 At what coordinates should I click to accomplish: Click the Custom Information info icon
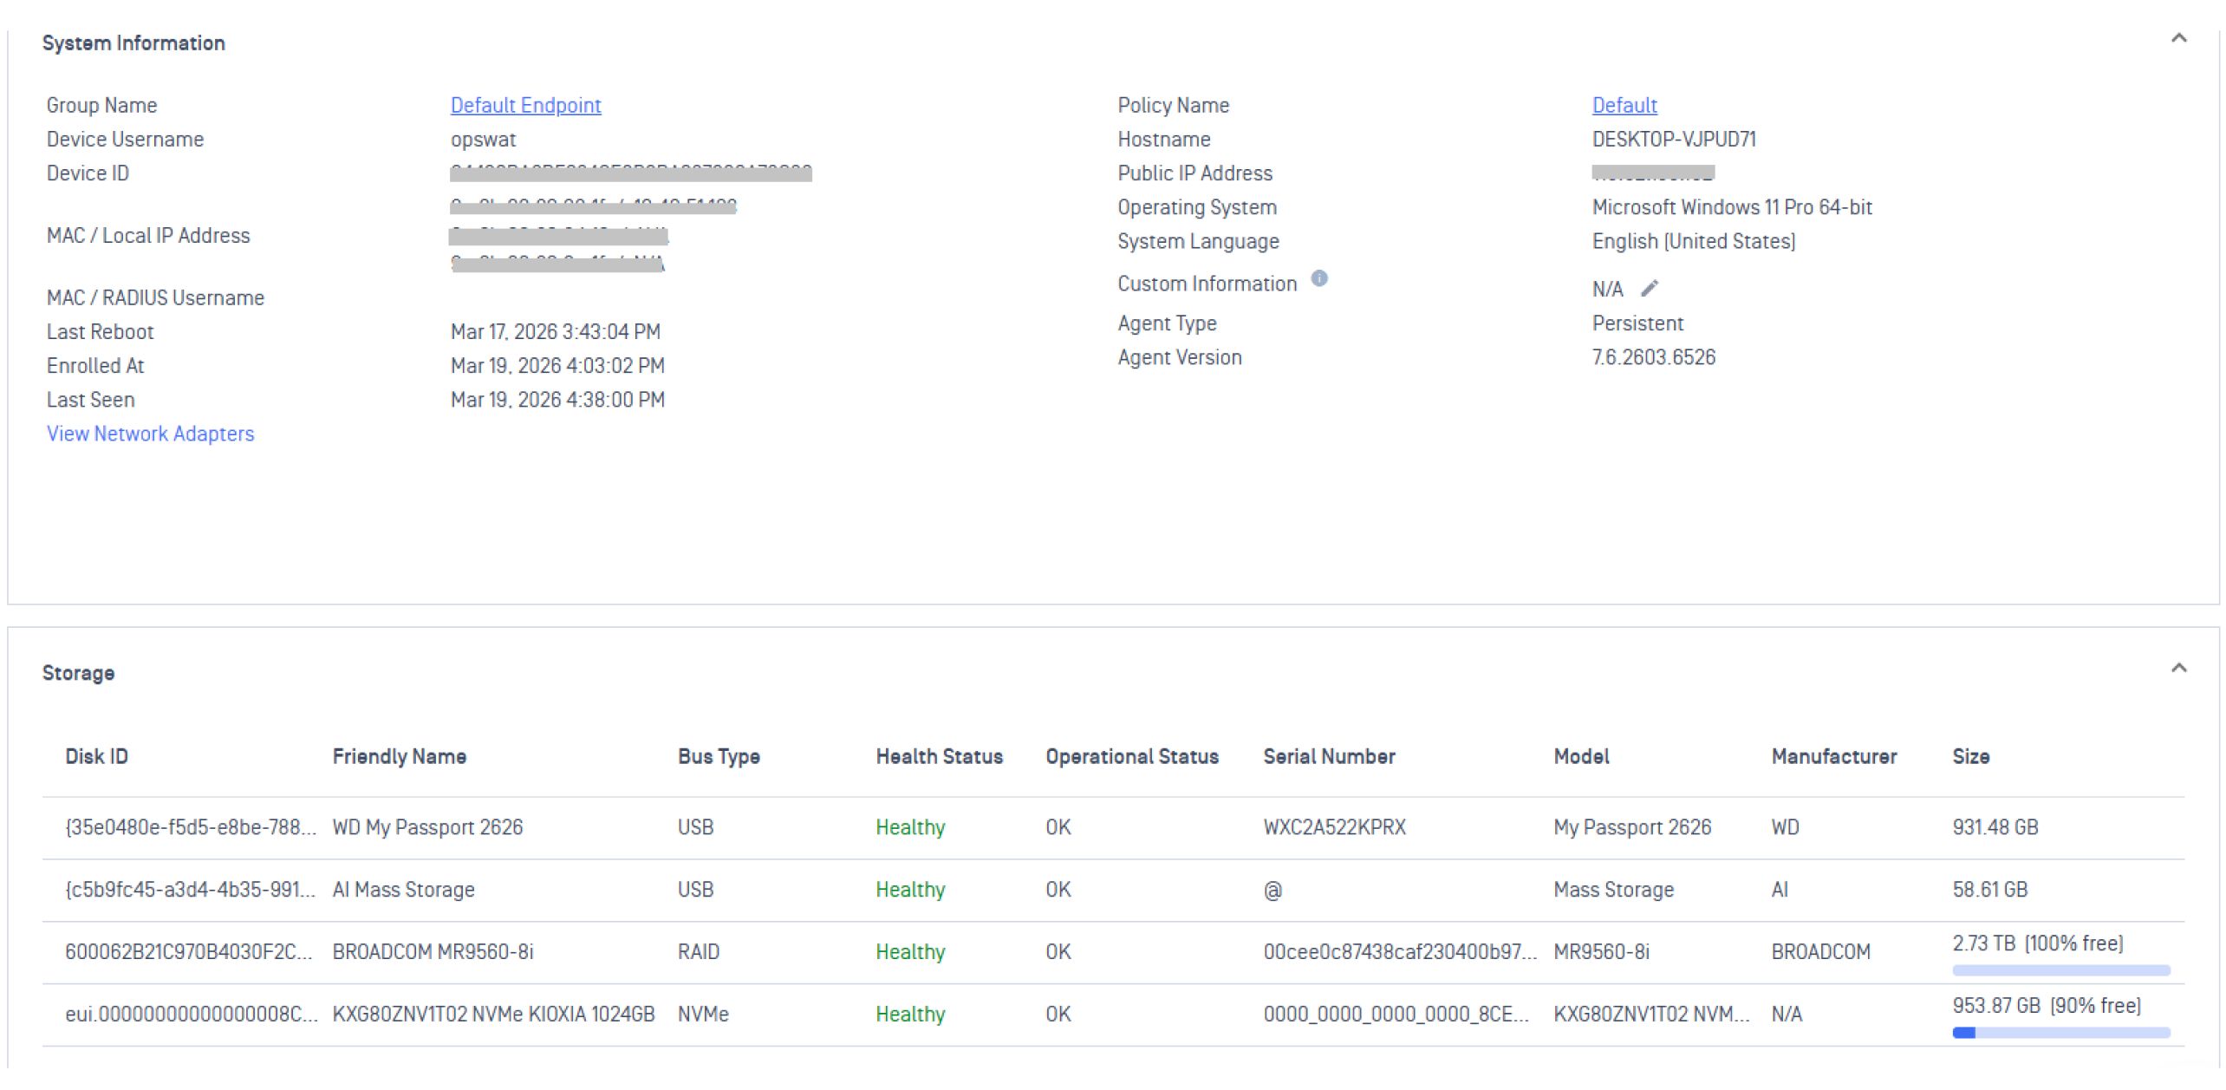click(1318, 278)
